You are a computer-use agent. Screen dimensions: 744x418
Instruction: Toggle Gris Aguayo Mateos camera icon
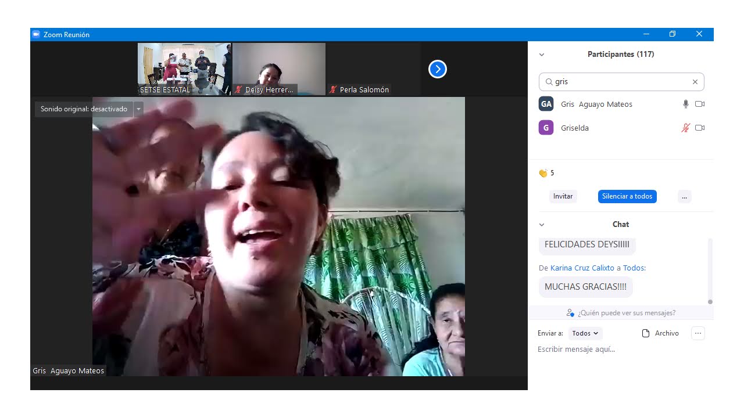(x=700, y=104)
